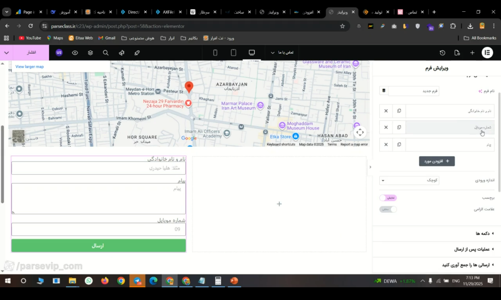Click the mobile number 09 input in preview
501x300 pixels.
(98, 229)
